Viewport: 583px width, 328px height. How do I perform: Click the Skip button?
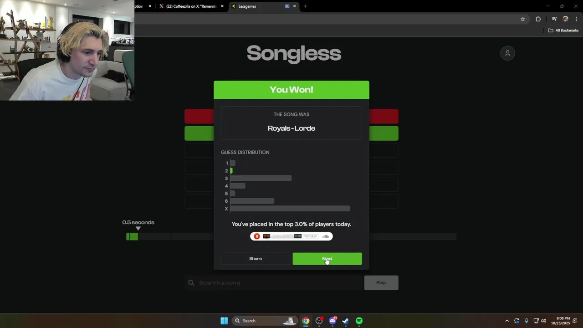pos(381,283)
